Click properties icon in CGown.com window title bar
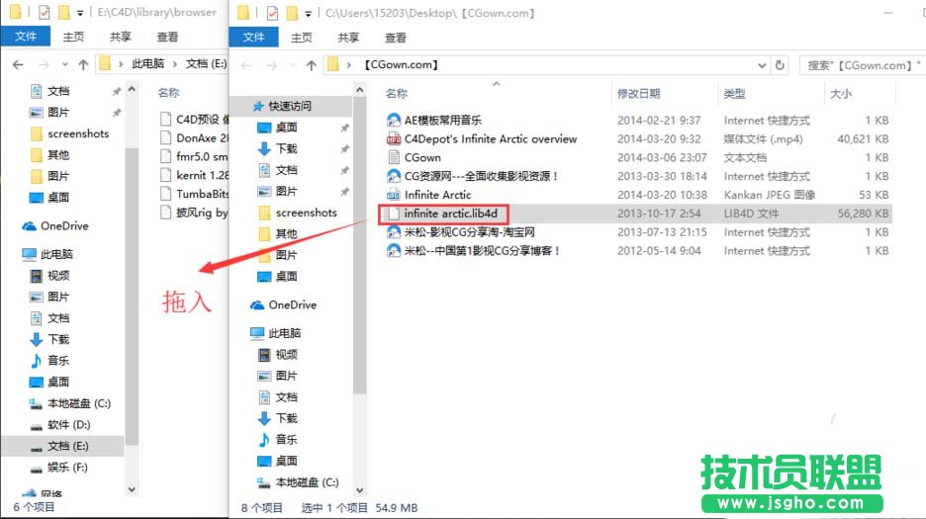The width and height of the screenshot is (926, 519). tap(273, 14)
